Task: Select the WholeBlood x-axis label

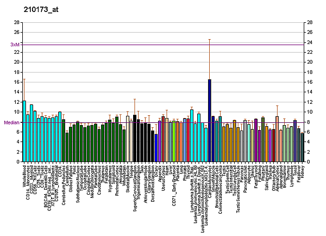Action: pos(25,175)
